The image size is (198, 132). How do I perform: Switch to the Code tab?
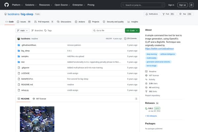tap(10, 22)
